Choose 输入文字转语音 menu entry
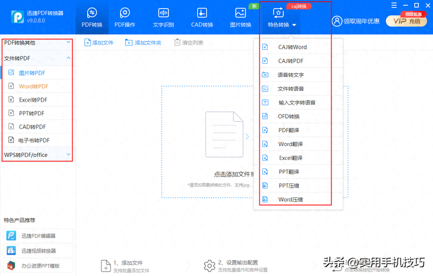The width and height of the screenshot is (433, 276). pyautogui.click(x=298, y=103)
